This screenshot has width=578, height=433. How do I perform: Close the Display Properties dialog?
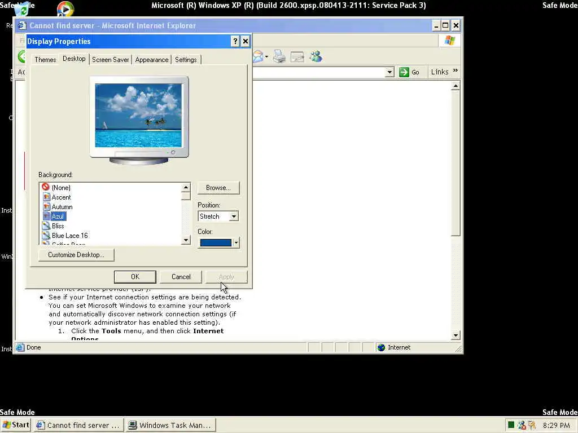246,41
